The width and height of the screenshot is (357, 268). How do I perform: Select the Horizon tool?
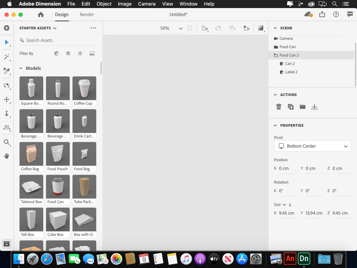(x=6, y=128)
